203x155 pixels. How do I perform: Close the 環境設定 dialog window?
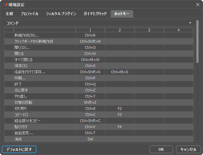coord(198,5)
